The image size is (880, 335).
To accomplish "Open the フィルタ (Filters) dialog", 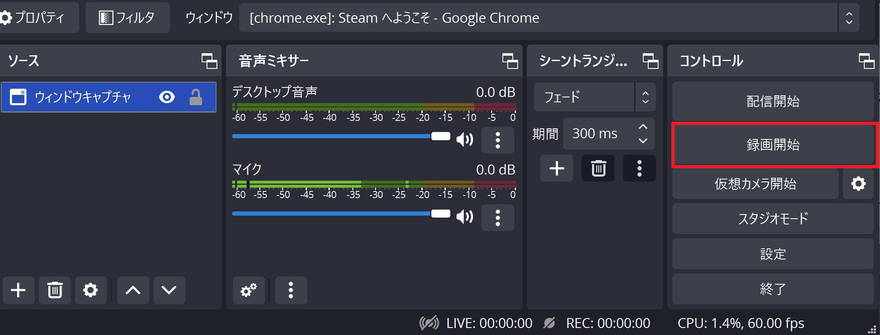I will click(127, 18).
